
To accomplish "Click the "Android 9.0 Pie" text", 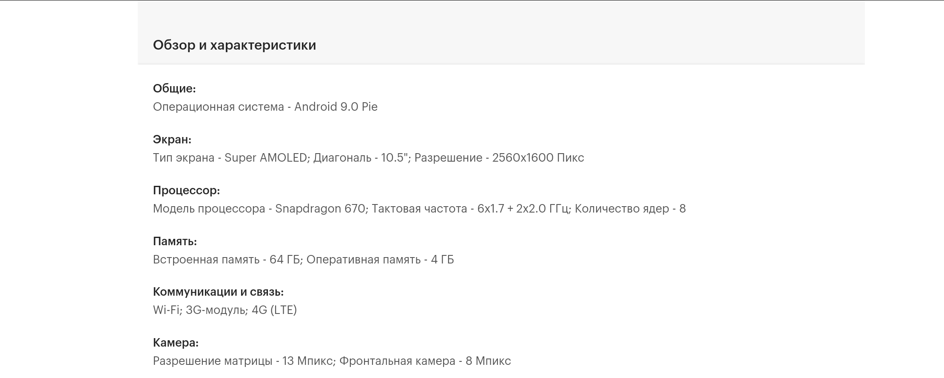I will tap(336, 107).
